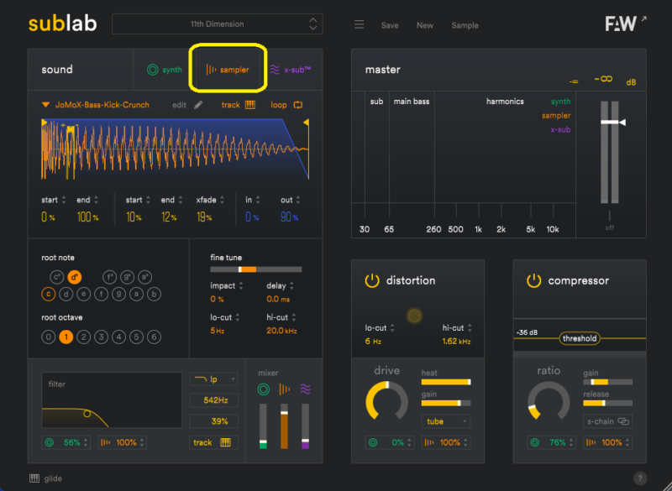Switch to the synth tab
The width and height of the screenshot is (672, 491).
(163, 70)
